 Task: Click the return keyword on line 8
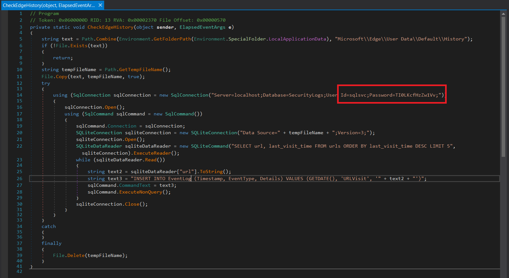point(62,58)
